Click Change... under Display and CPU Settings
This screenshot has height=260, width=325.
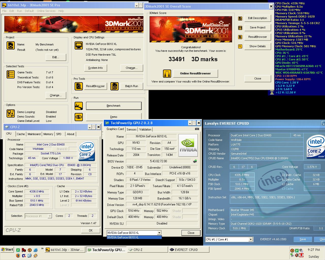pos(132,68)
